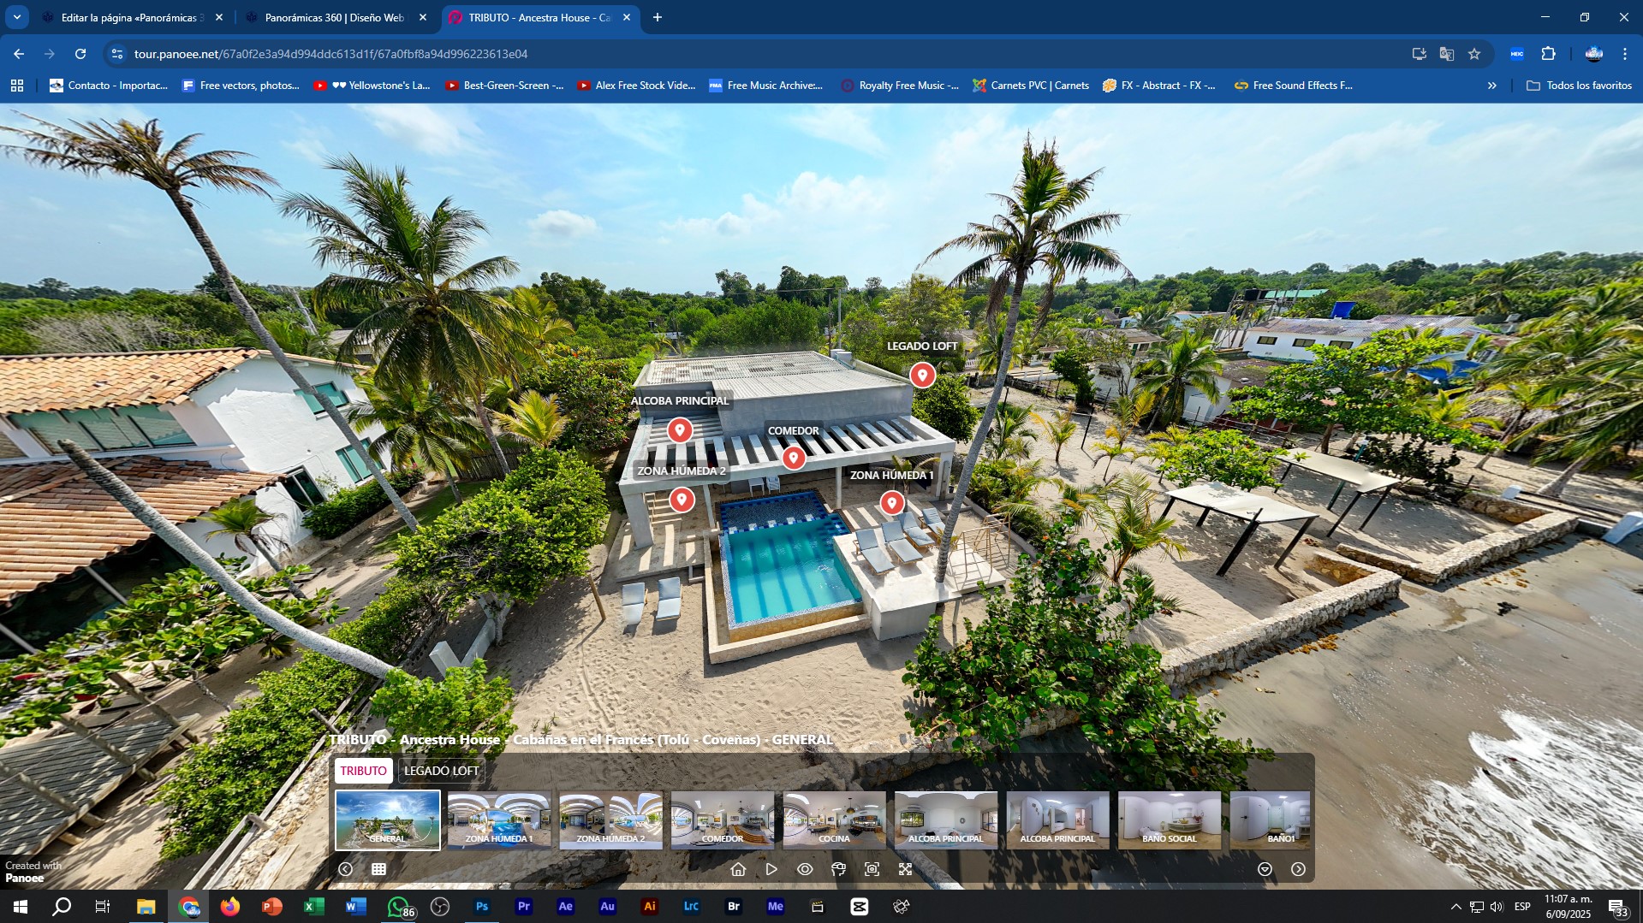Switch to the LEGADO LOFT tab
1643x923 pixels.
click(441, 771)
